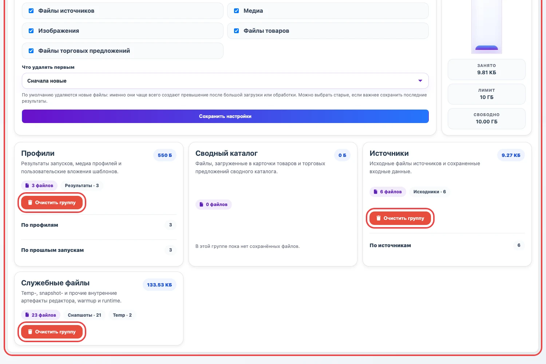Click the Что удалять первым label
Viewport: 546px width, 364px height.
pyautogui.click(x=48, y=67)
